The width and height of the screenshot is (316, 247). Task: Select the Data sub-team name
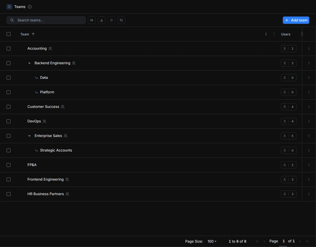[44, 78]
